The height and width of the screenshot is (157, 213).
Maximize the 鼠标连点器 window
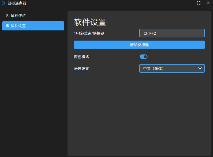[x=199, y=3]
